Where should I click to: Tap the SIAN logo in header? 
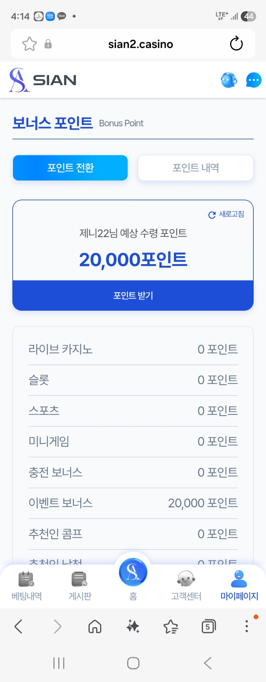(x=43, y=80)
